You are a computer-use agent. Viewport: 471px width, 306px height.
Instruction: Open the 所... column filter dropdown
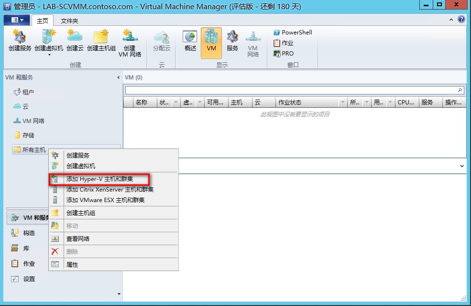[366, 102]
